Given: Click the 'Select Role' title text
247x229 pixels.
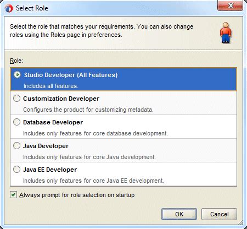Looking at the screenshot, I should pos(32,8).
